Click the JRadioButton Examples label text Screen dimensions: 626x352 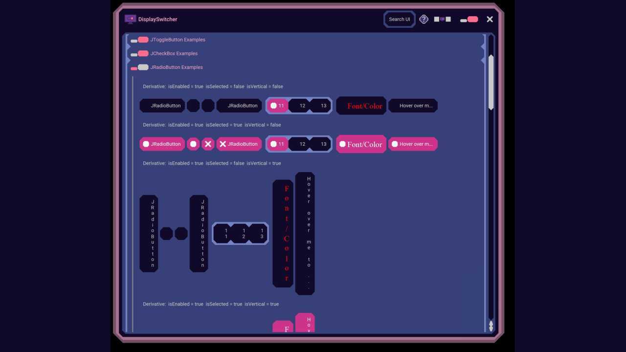tap(176, 67)
